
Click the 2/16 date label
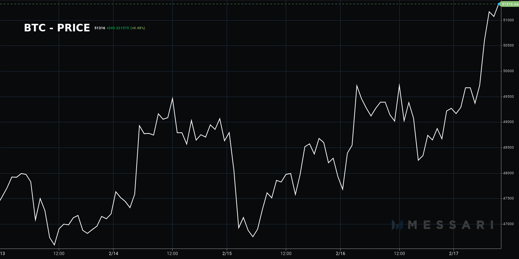340,254
